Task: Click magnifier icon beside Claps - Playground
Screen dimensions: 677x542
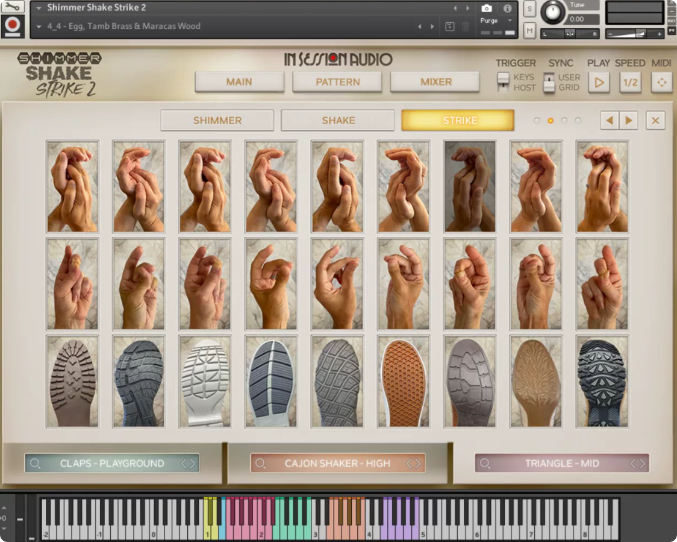Action: 36,464
